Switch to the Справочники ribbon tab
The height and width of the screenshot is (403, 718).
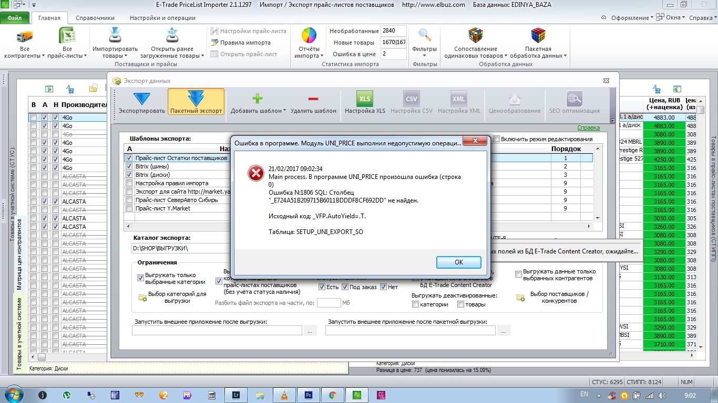click(95, 18)
